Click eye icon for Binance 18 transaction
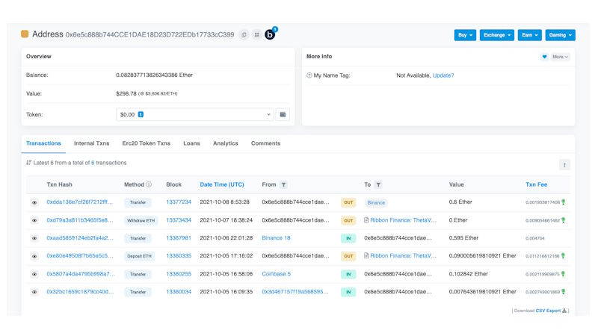Viewport: 598px width, 336px height. [x=34, y=238]
